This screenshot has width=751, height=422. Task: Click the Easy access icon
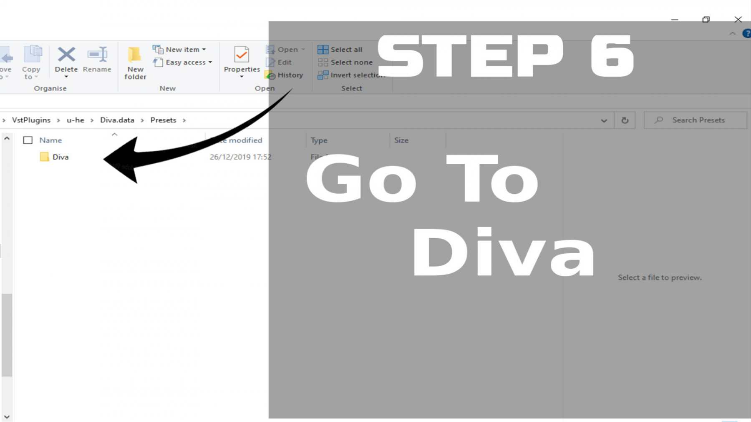point(158,62)
